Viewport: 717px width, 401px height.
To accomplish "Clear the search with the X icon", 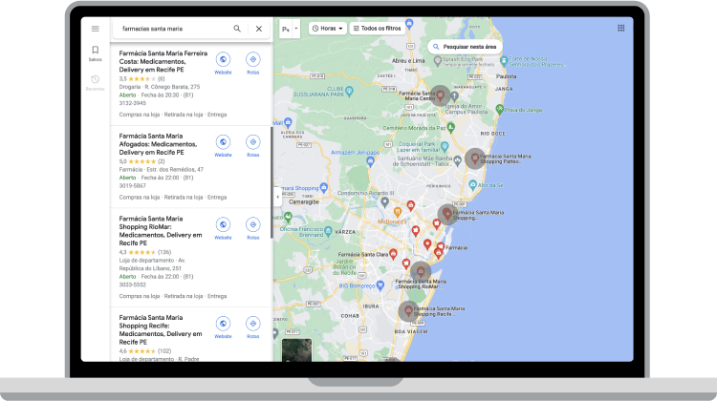I will tap(258, 29).
